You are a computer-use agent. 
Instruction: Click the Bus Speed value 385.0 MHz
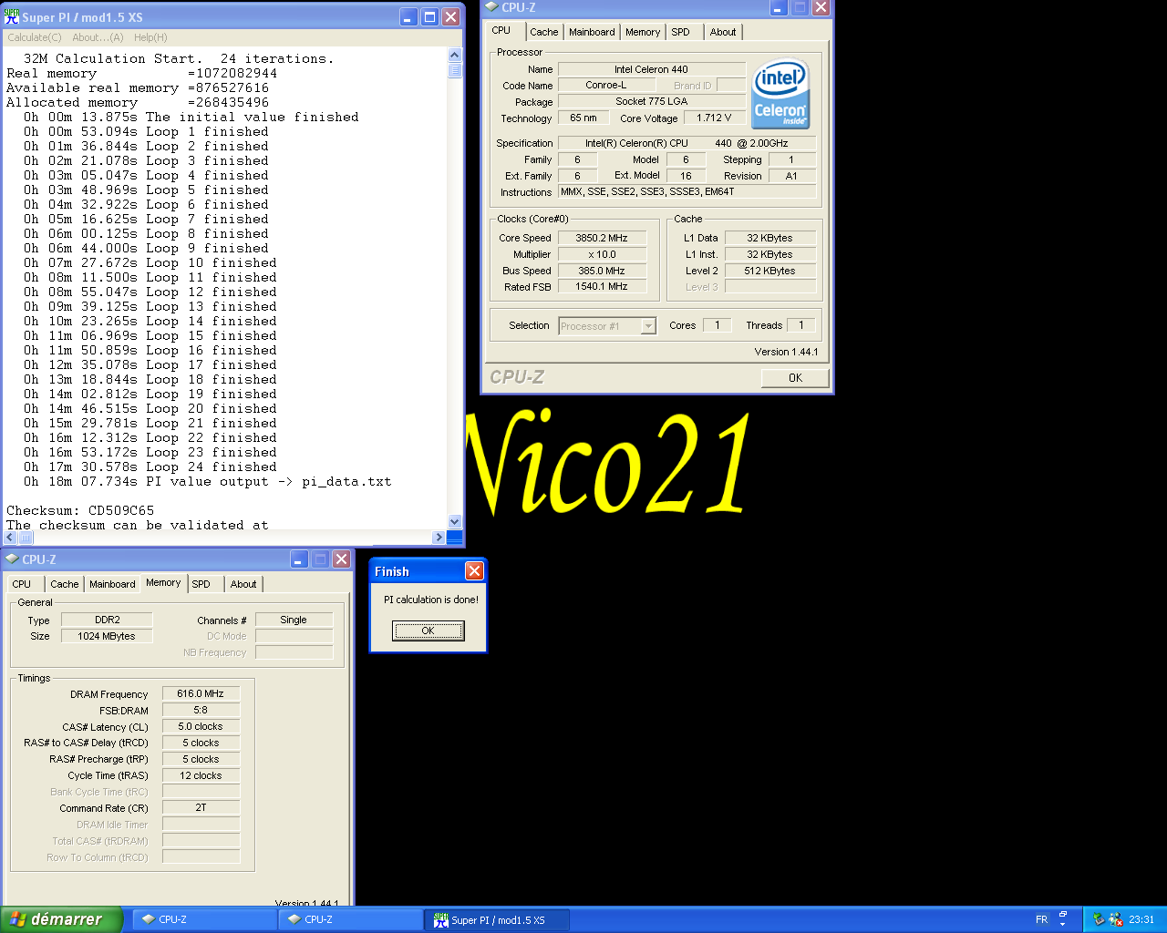pyautogui.click(x=602, y=271)
